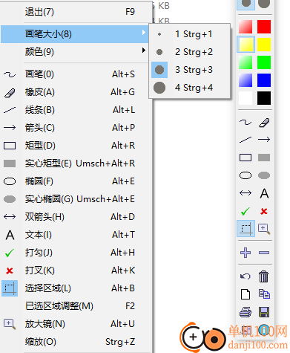
Task: Pick the solid yellow color swatch
Action: click(x=264, y=45)
